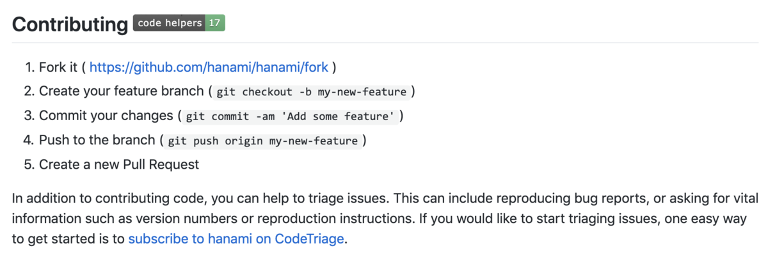
Task: Click list number 5 marker
Action: 29,164
